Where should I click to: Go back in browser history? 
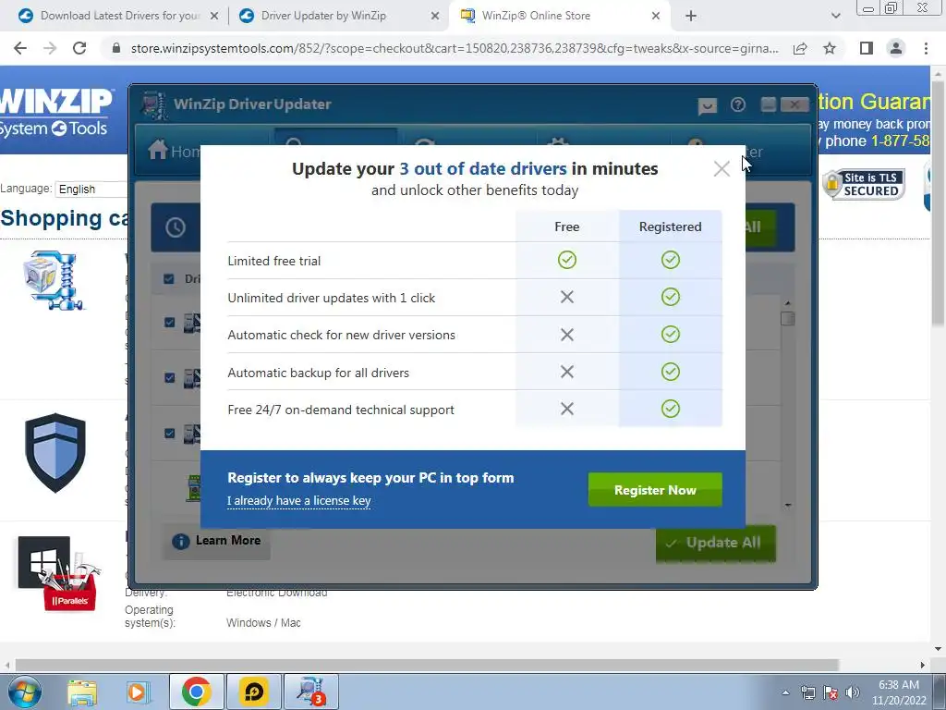click(x=20, y=48)
